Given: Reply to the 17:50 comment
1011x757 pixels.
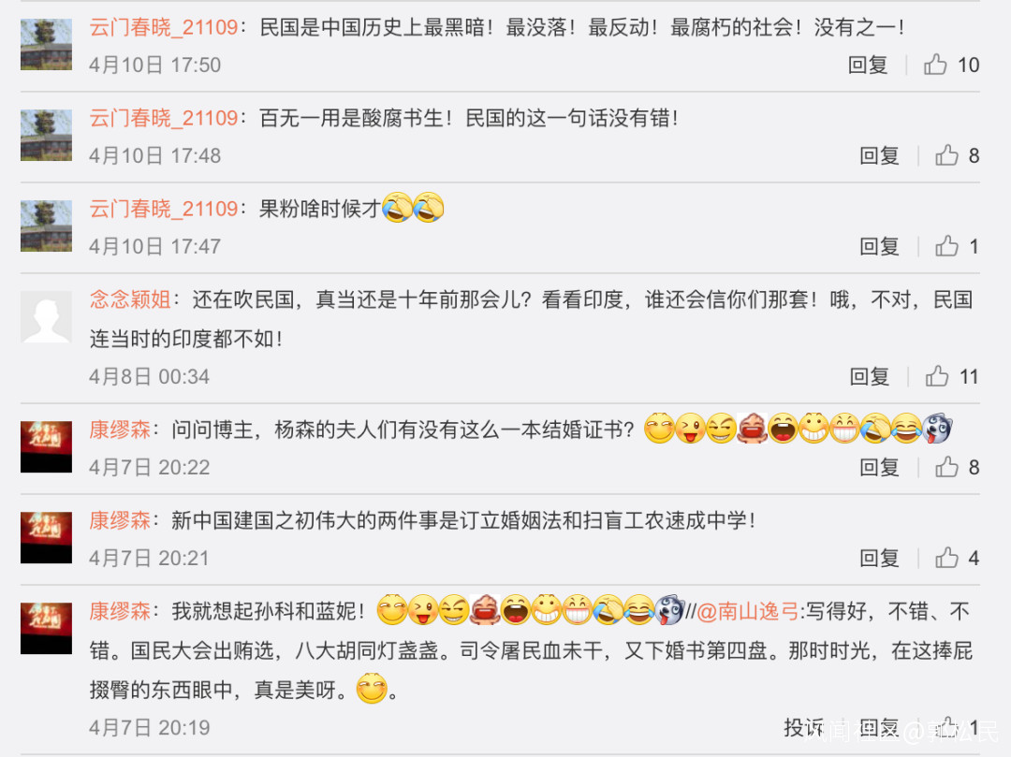Looking at the screenshot, I should (868, 66).
